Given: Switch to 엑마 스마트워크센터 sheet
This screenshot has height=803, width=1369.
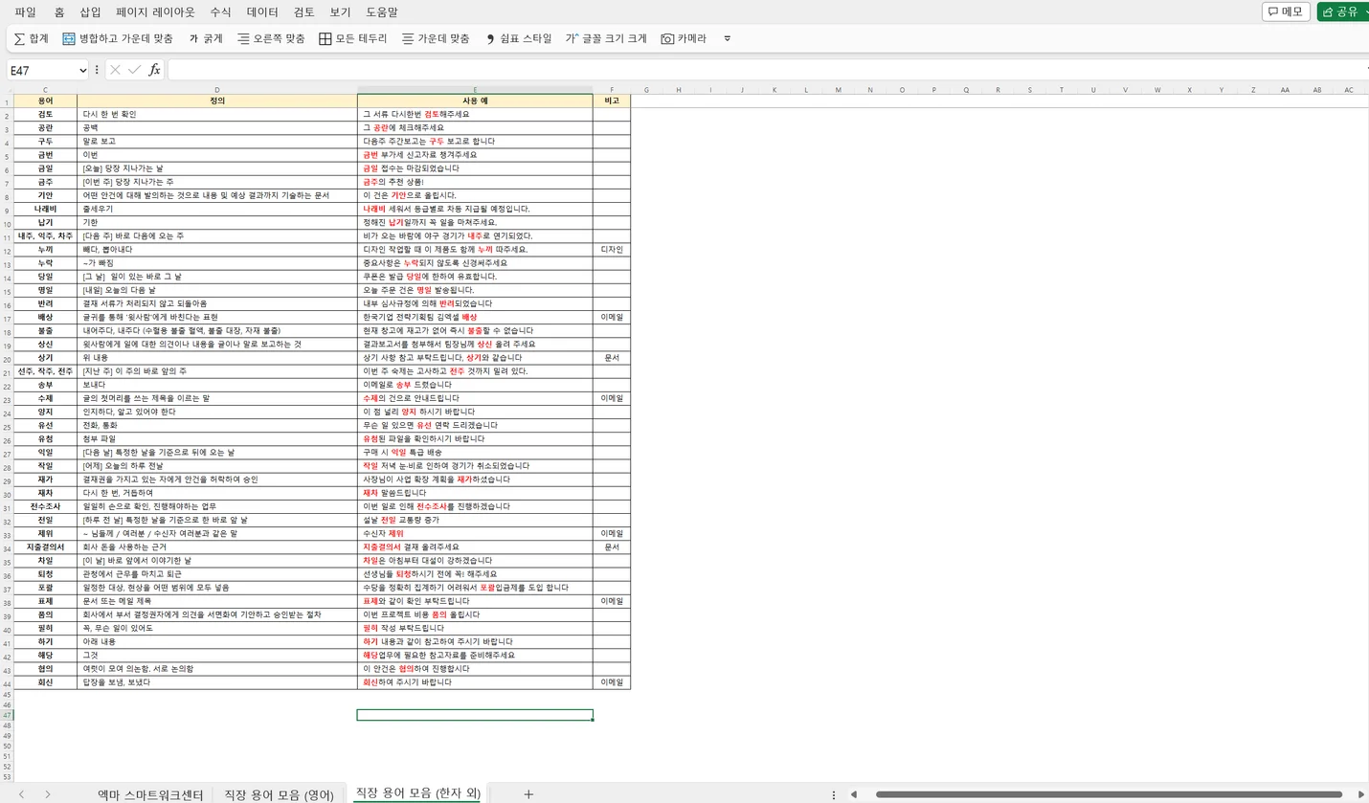Looking at the screenshot, I should click(151, 794).
